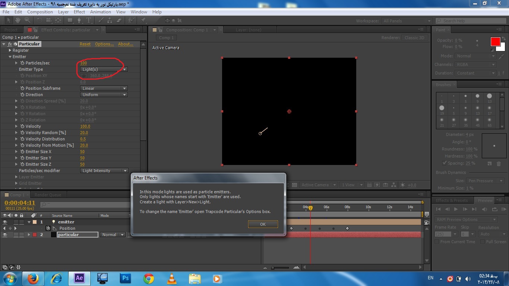509x286 pixels.
Task: Click About link for Particular
Action: tap(126, 44)
